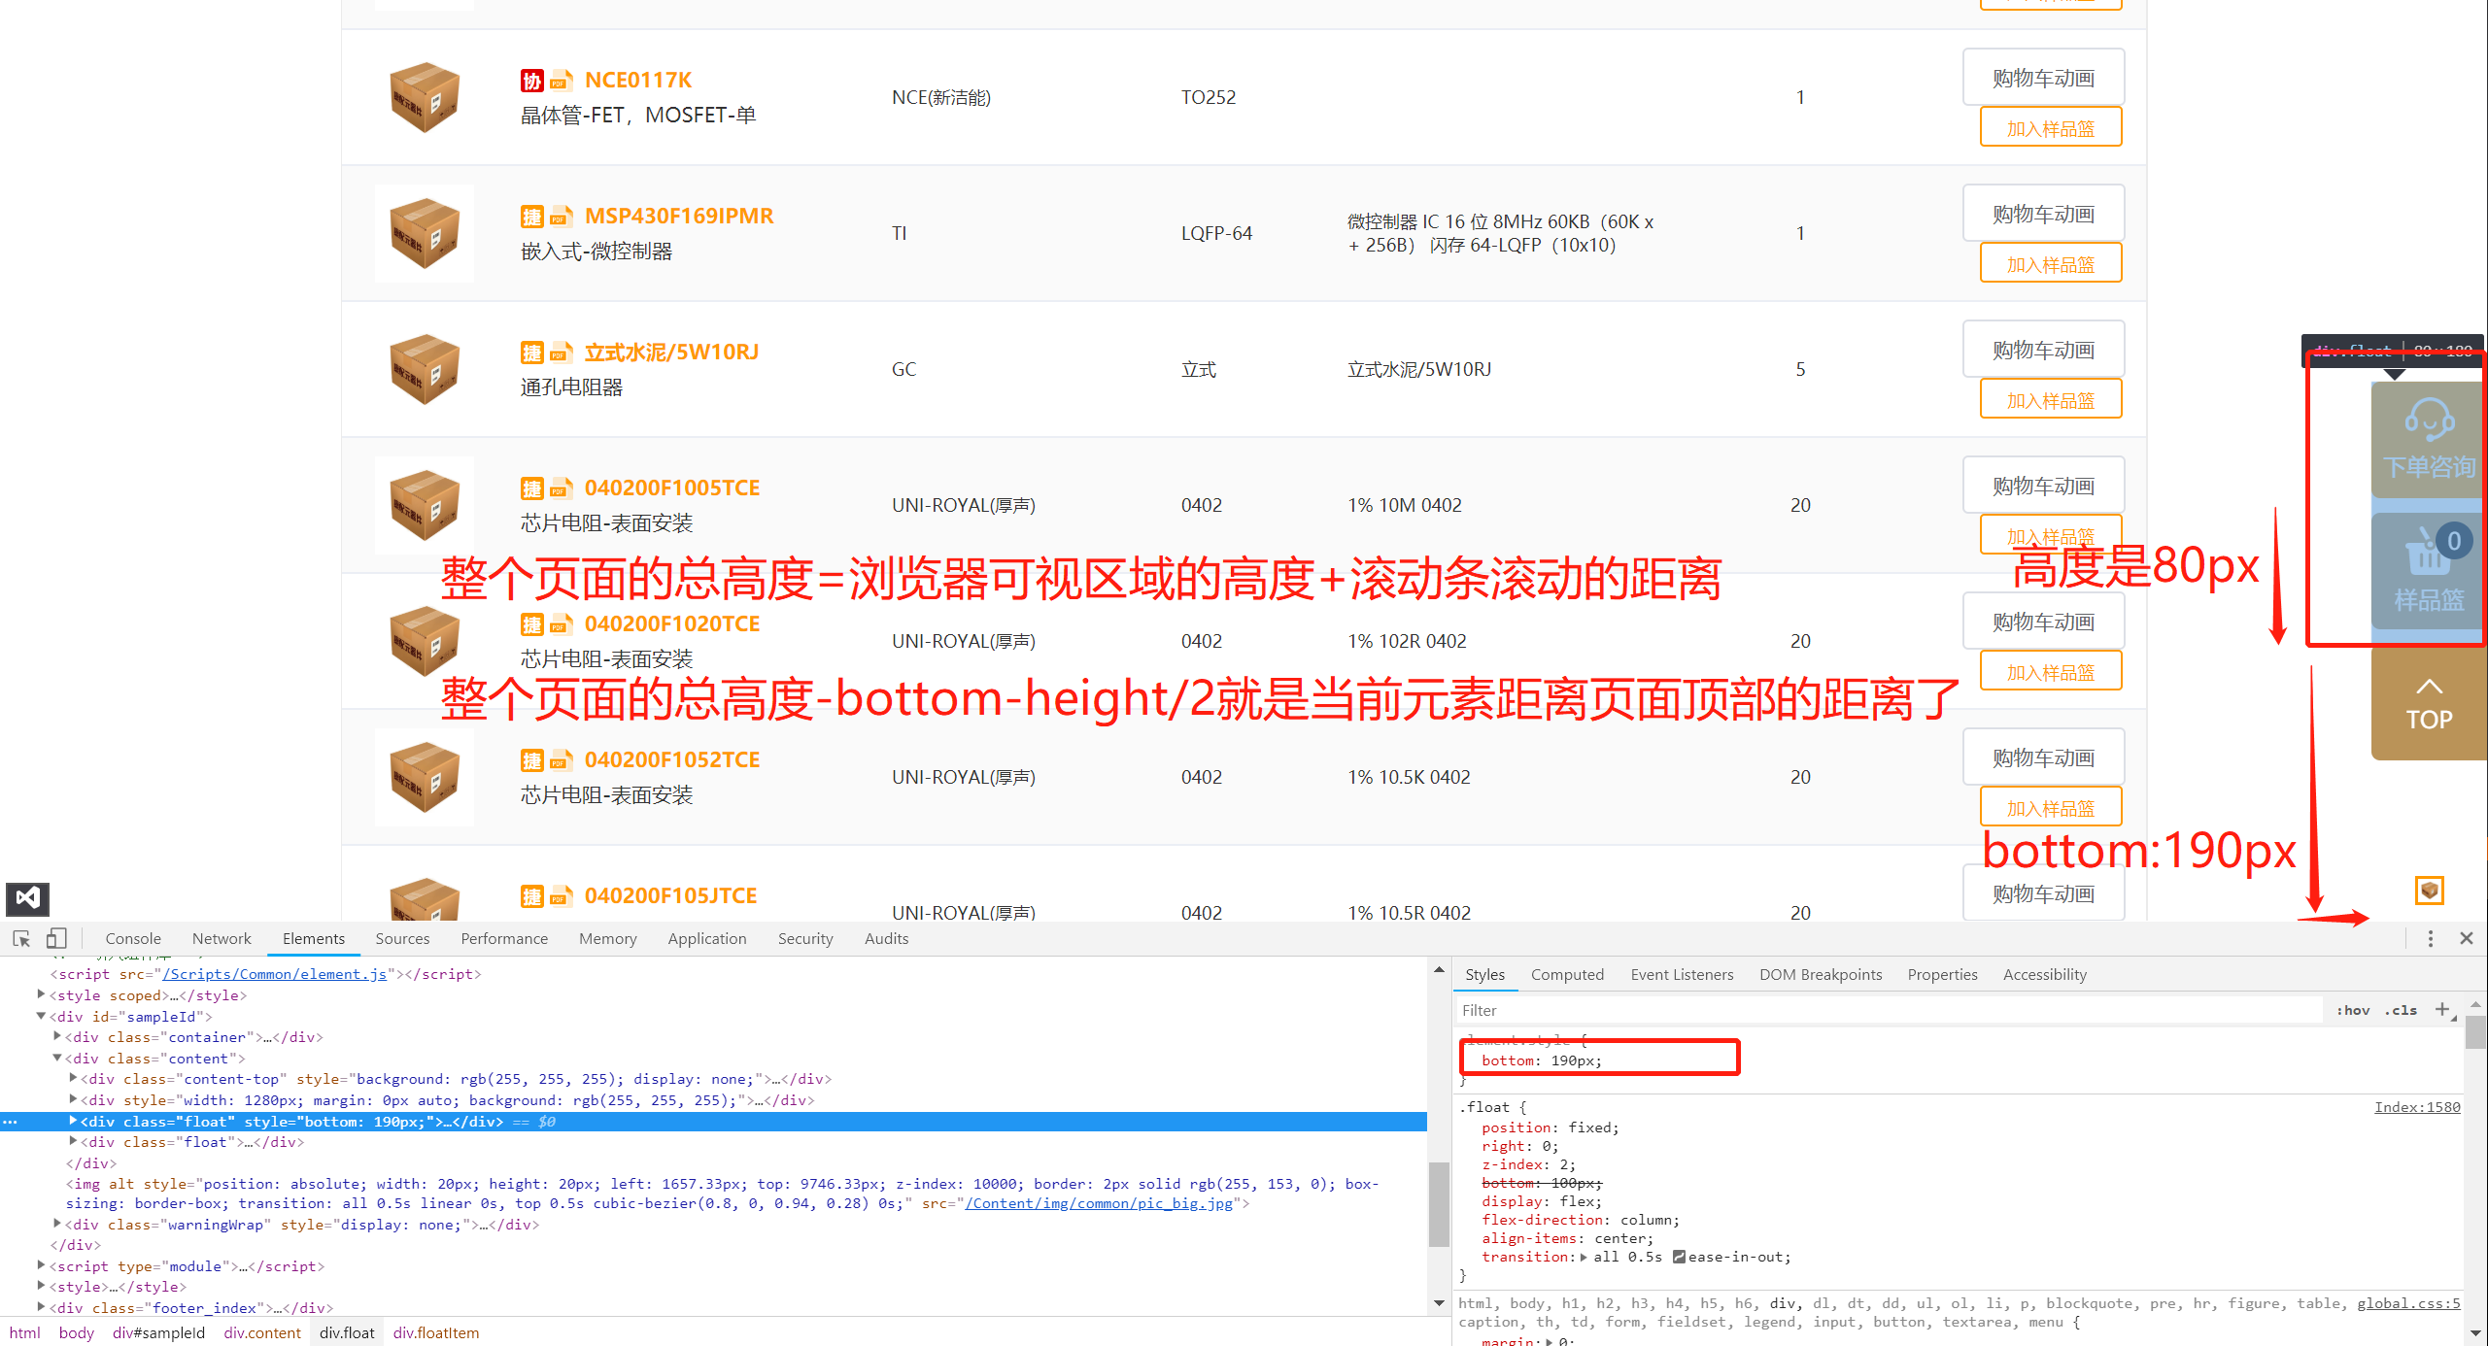The height and width of the screenshot is (1346, 2488).
Task: Open the MSP430F169IPMR product link
Action: pos(679,216)
